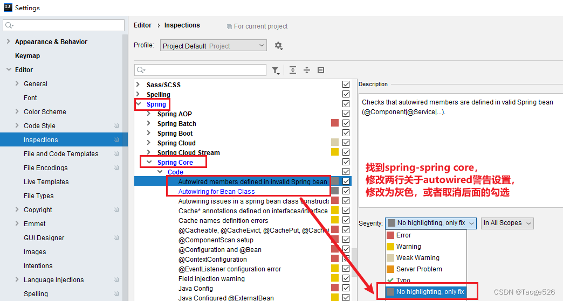The image size is (563, 301).
Task: Expand the General subsection arrow
Action: [17, 83]
